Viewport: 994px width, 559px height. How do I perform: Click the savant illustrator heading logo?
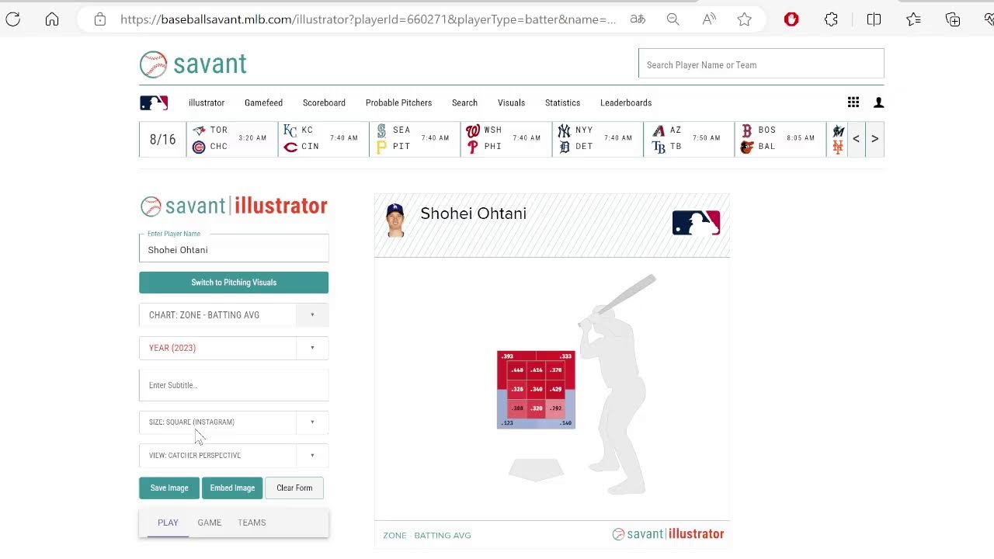pyautogui.click(x=234, y=206)
